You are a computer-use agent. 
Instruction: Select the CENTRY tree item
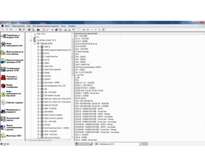tap(47, 79)
